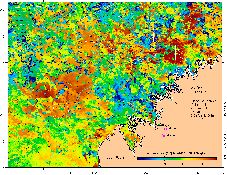Image resolution: width=227 pixels, height=175 pixels.
Task: Click the 25-Dec-2006 date label
Action: (201, 88)
